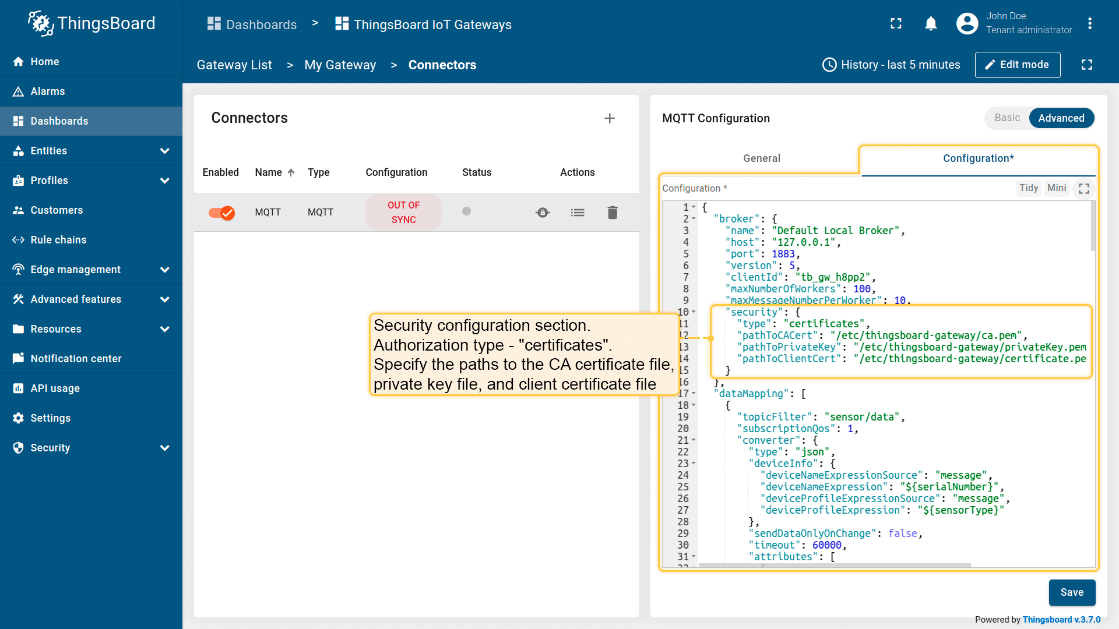
Task: Open Notification center
Action: [91, 359]
